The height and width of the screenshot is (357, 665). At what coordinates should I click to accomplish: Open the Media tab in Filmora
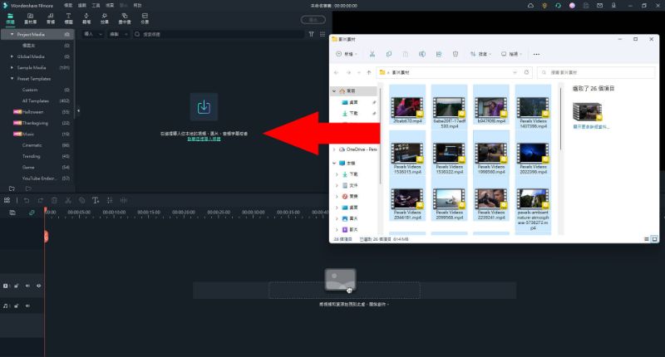tap(10, 18)
